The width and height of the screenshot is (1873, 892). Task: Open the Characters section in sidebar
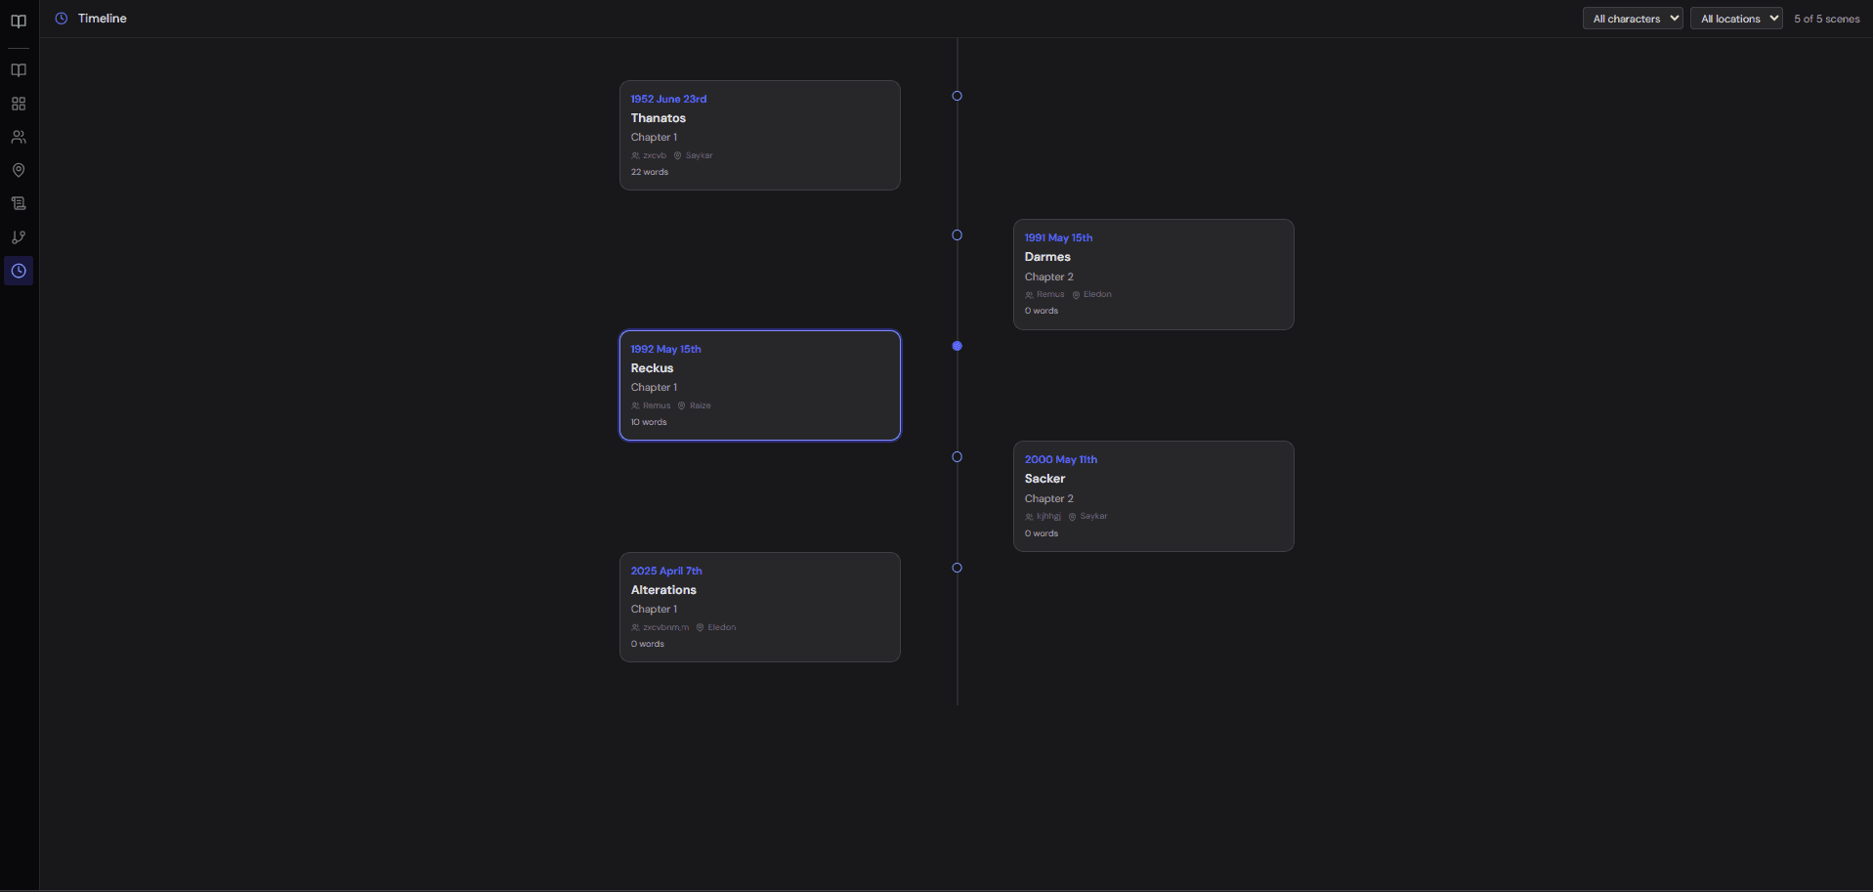(x=19, y=137)
